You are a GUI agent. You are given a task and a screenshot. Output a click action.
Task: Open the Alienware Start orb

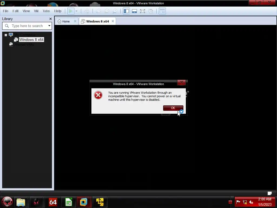(x=7, y=202)
